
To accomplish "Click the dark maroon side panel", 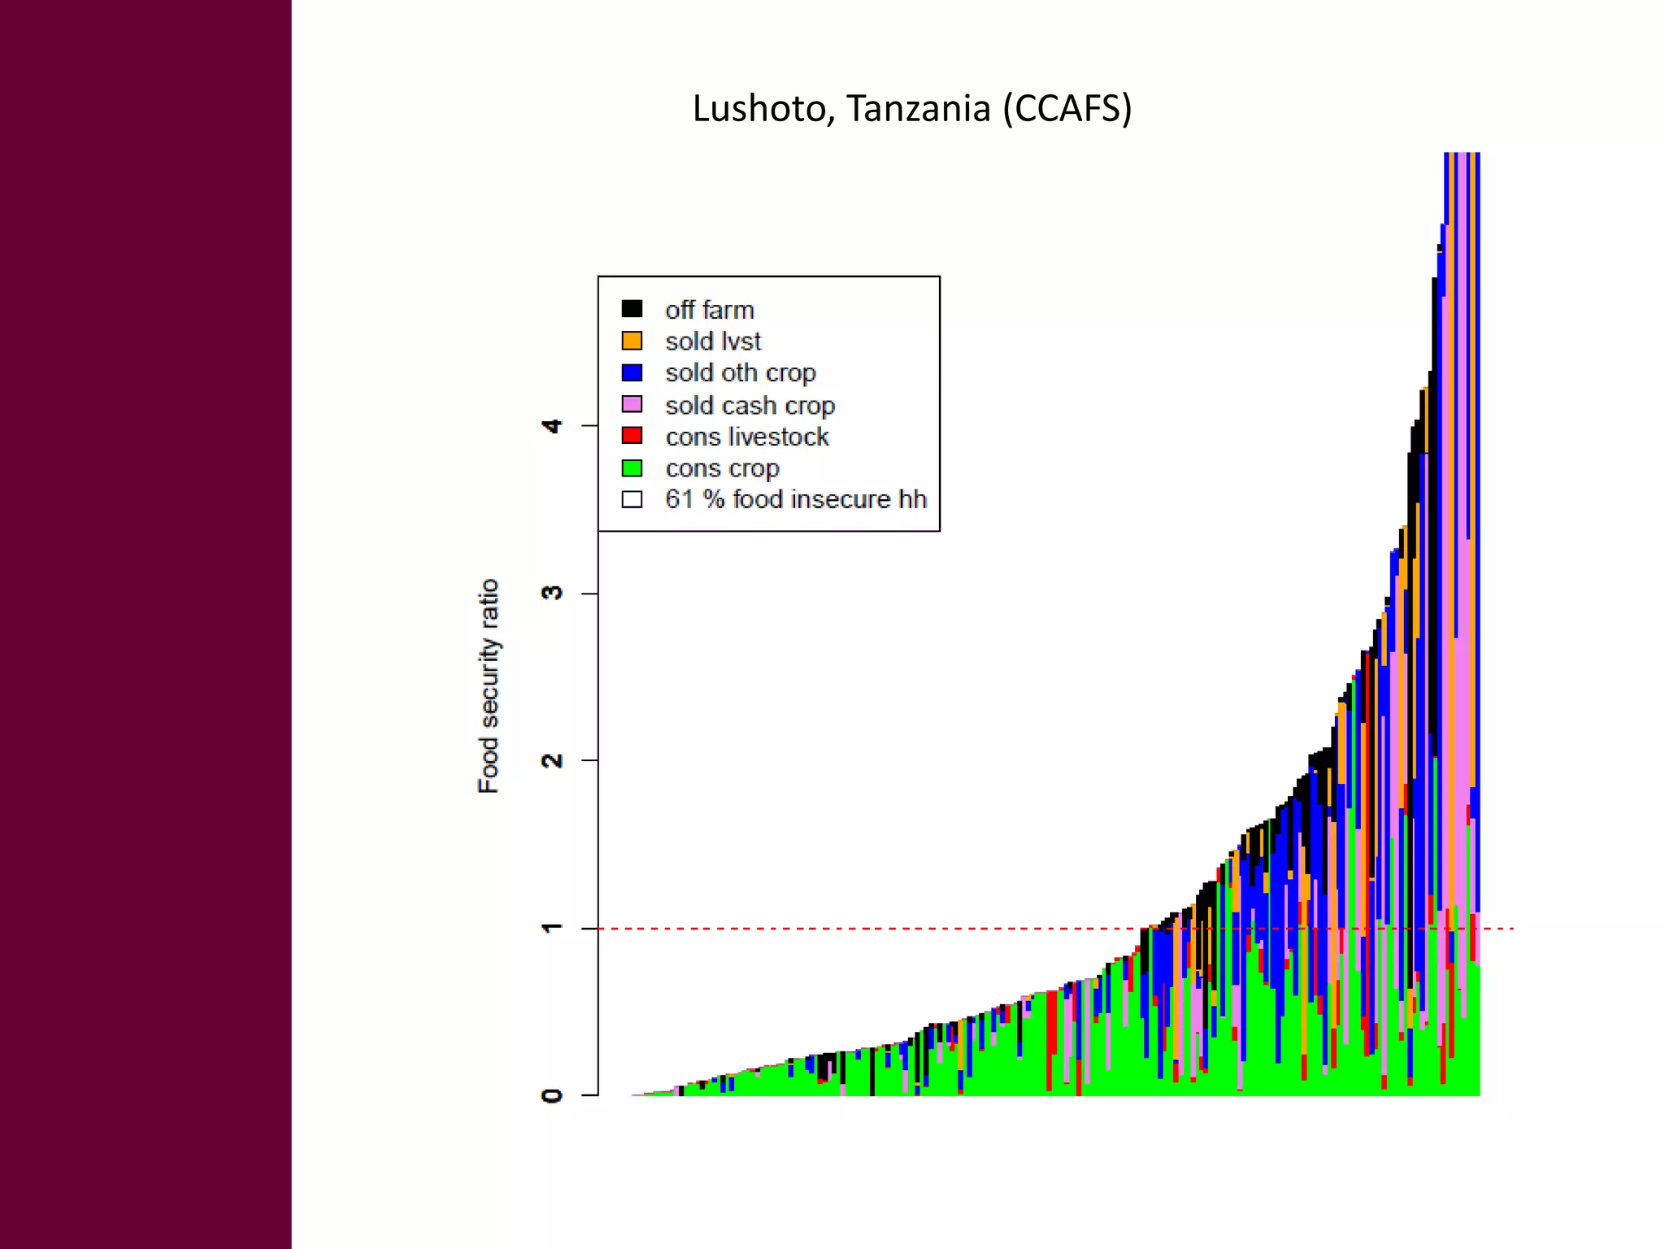I will tap(146, 624).
